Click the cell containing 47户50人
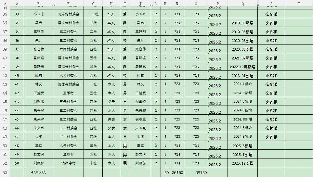 click(39, 172)
